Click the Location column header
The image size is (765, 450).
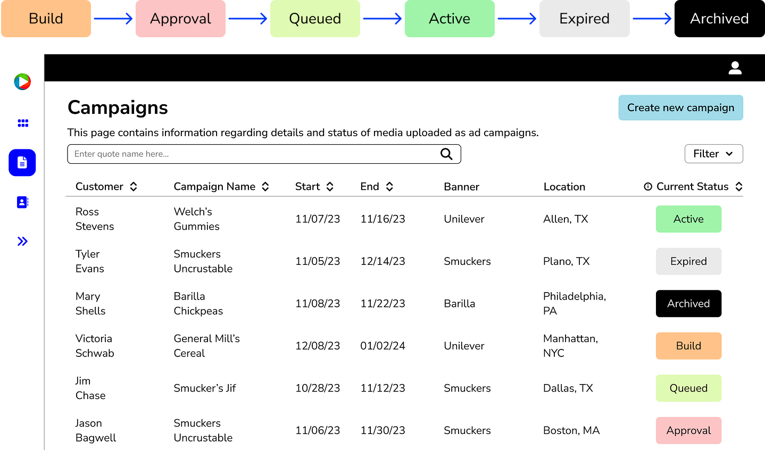[564, 187]
